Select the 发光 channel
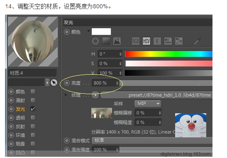227x158 pixels. click(x=20, y=109)
